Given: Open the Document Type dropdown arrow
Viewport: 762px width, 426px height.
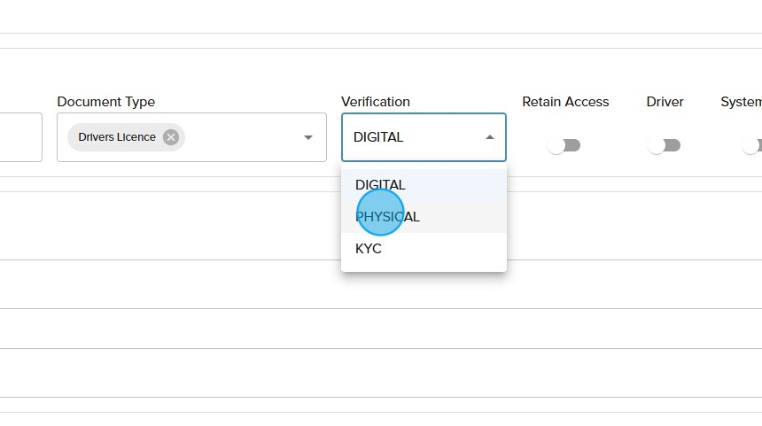Looking at the screenshot, I should point(308,137).
